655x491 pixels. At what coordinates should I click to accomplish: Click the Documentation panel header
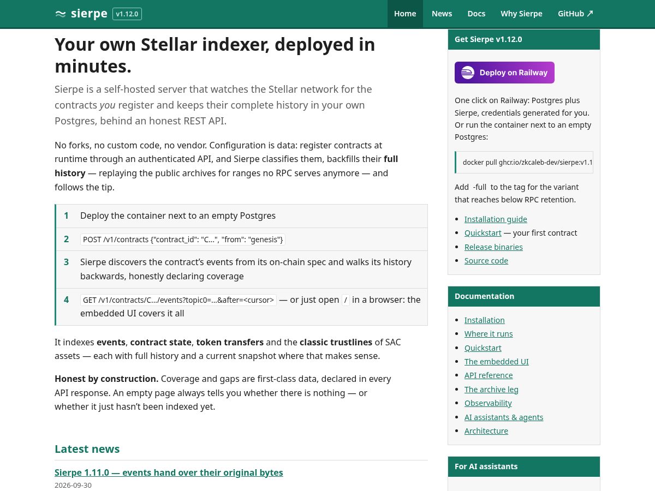[x=524, y=296]
